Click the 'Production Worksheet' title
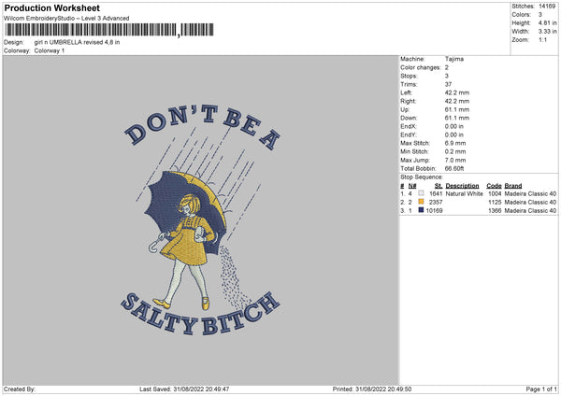Image resolution: width=561 pixels, height=396 pixels. point(51,7)
